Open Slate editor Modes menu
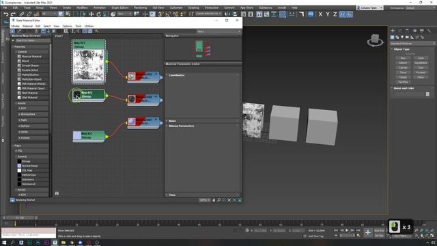The height and width of the screenshot is (246, 437). (x=16, y=26)
